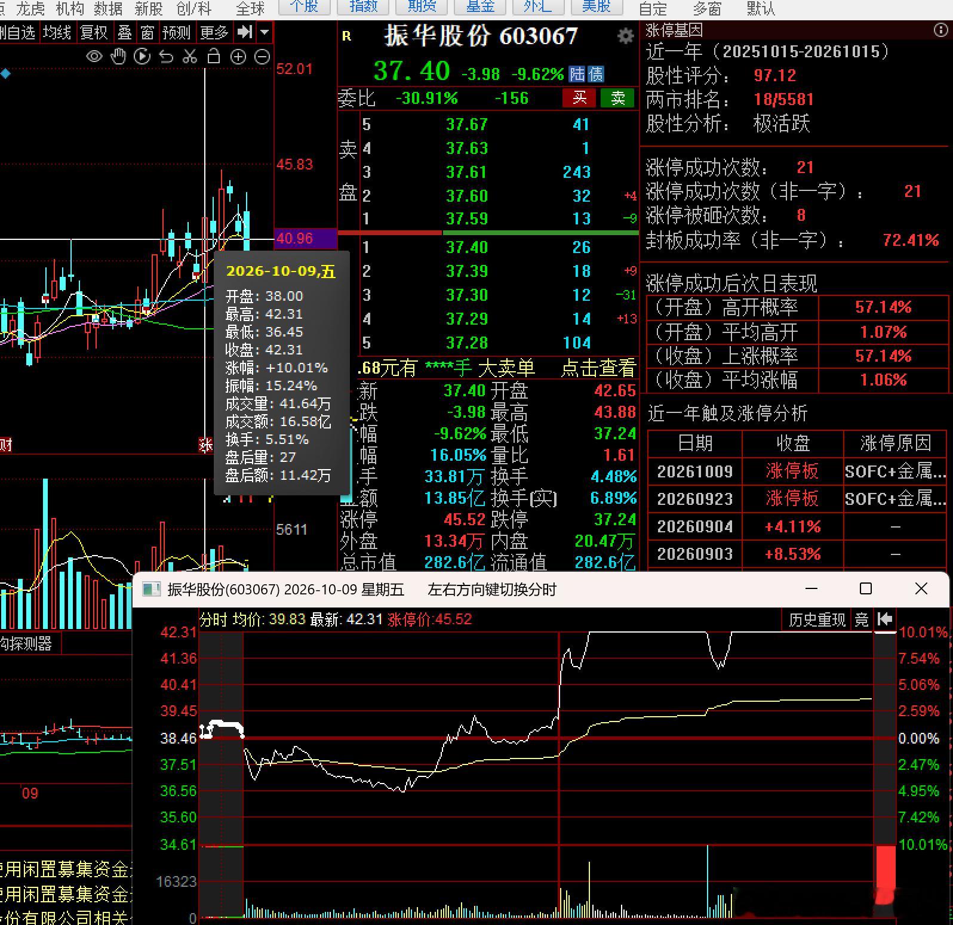The image size is (953, 925).
Task: Select the hand pan tool
Action: [x=118, y=57]
